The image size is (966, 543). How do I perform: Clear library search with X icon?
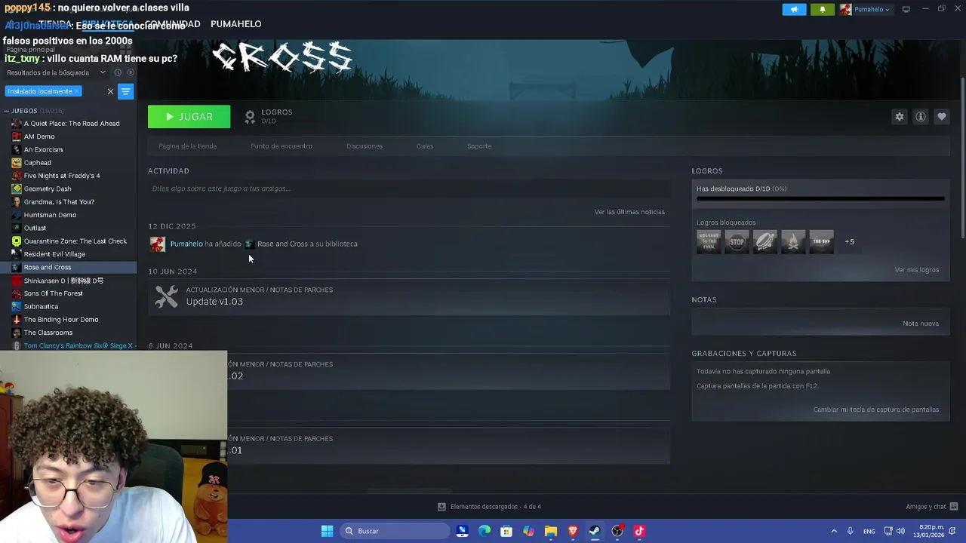[110, 91]
